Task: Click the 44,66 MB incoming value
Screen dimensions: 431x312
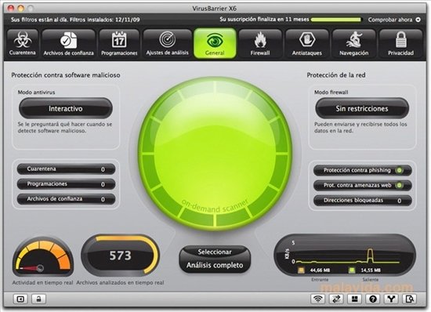Action: tap(320, 270)
